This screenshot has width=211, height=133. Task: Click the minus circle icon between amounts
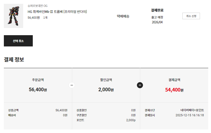(x=72, y=85)
